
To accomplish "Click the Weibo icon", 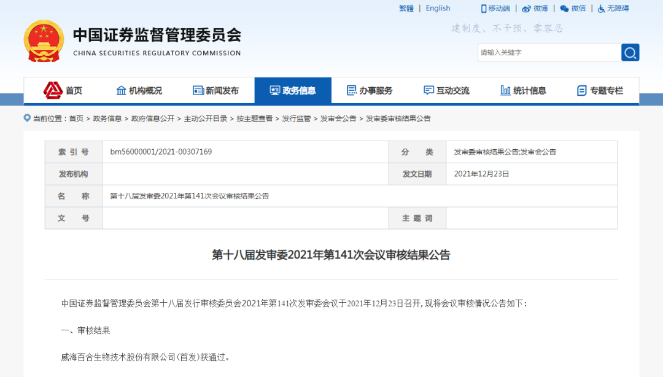I will 527,9.
